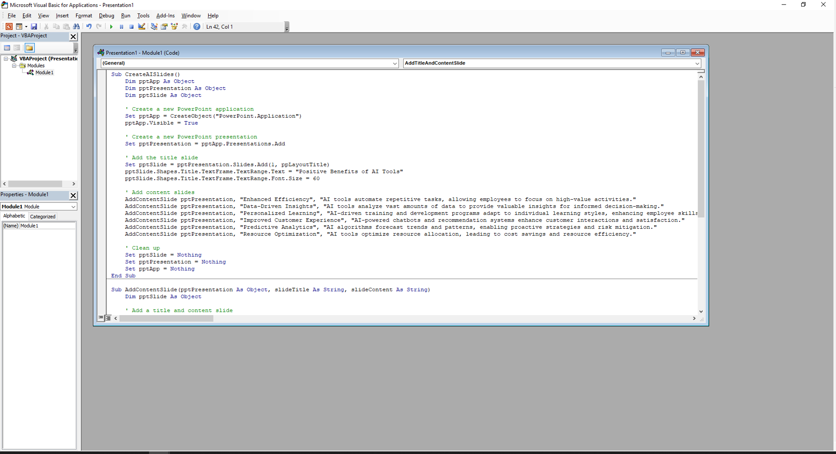
Task: Select the Modules folder in the tree
Action: tap(36, 65)
